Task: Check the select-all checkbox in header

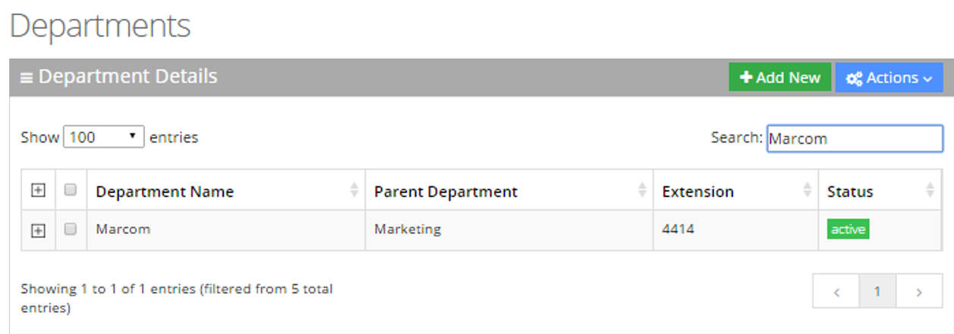Action: click(x=71, y=191)
